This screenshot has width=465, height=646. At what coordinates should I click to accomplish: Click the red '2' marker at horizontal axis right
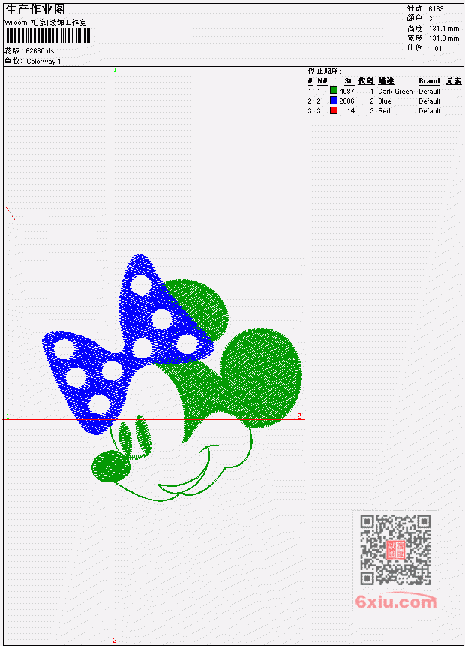299,416
